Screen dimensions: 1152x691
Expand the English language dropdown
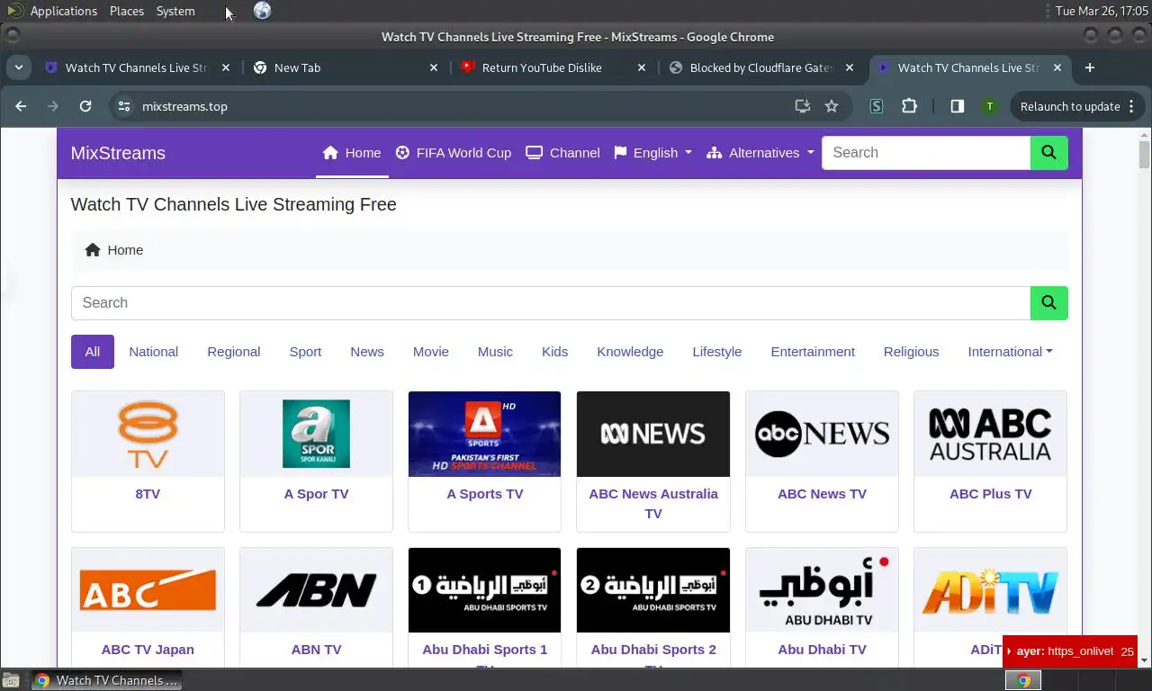pos(653,153)
